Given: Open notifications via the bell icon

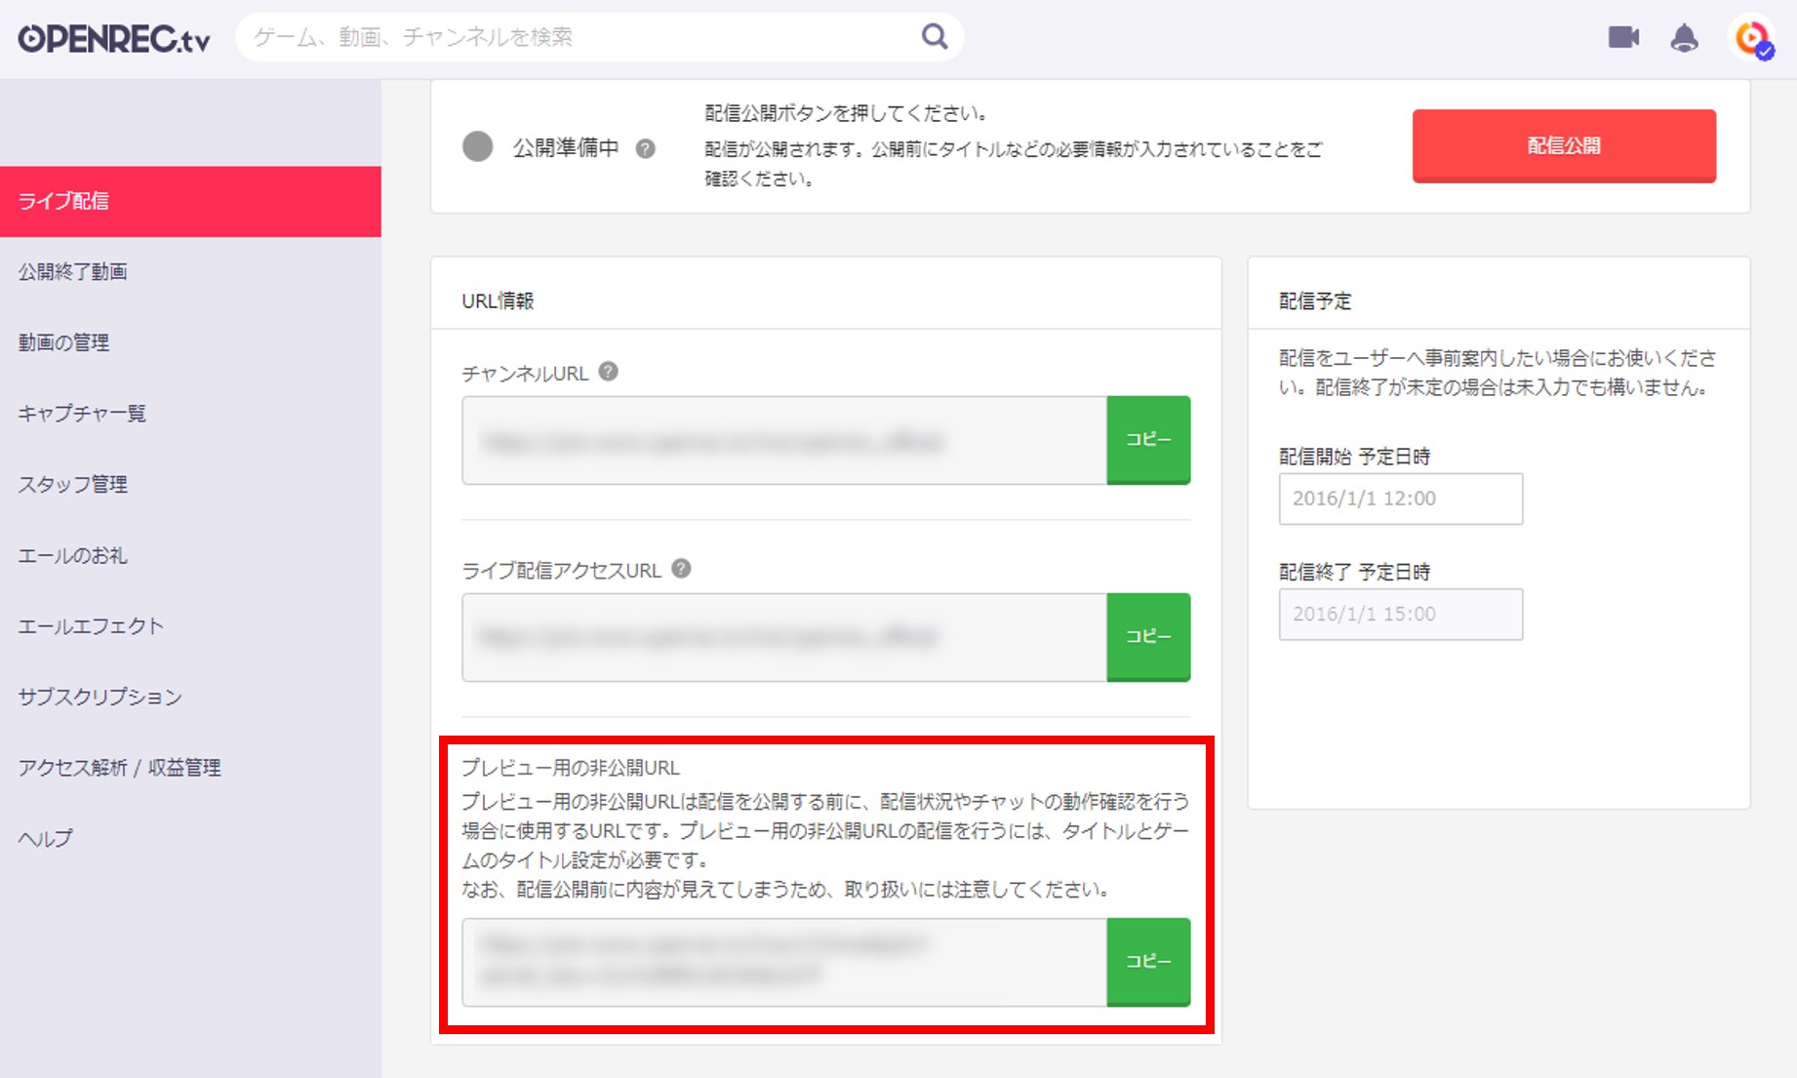Looking at the screenshot, I should [x=1687, y=36].
